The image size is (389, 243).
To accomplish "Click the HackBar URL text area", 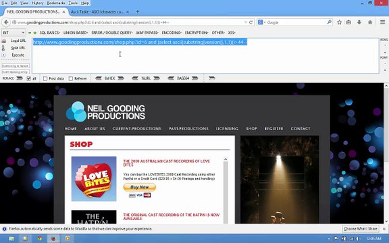I will (205, 55).
